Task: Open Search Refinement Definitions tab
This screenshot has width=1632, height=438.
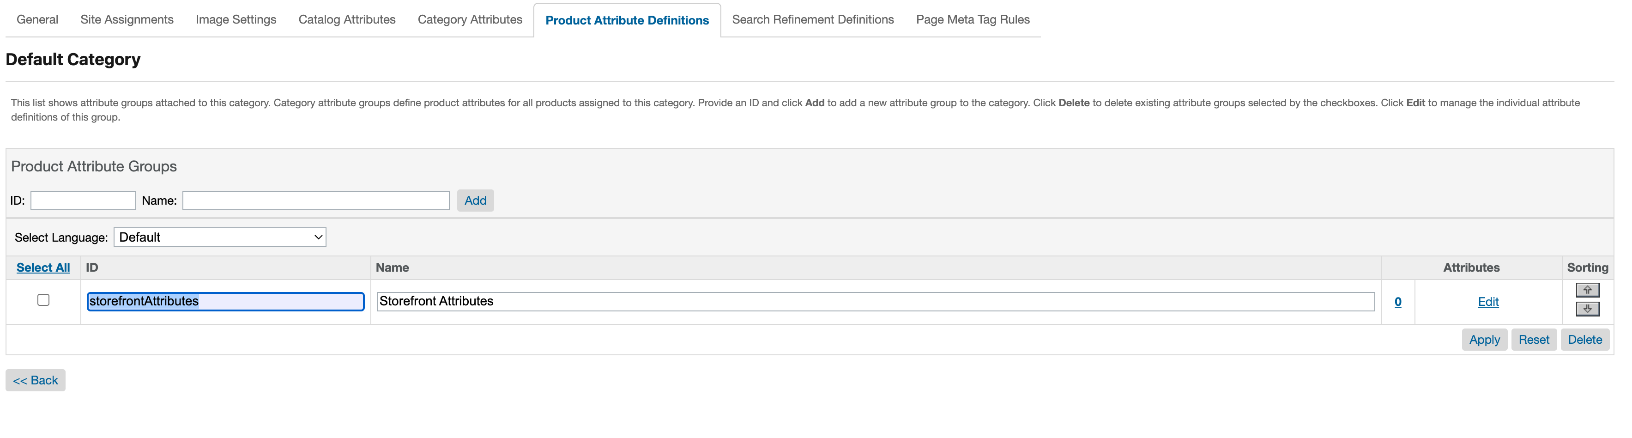Action: click(812, 20)
